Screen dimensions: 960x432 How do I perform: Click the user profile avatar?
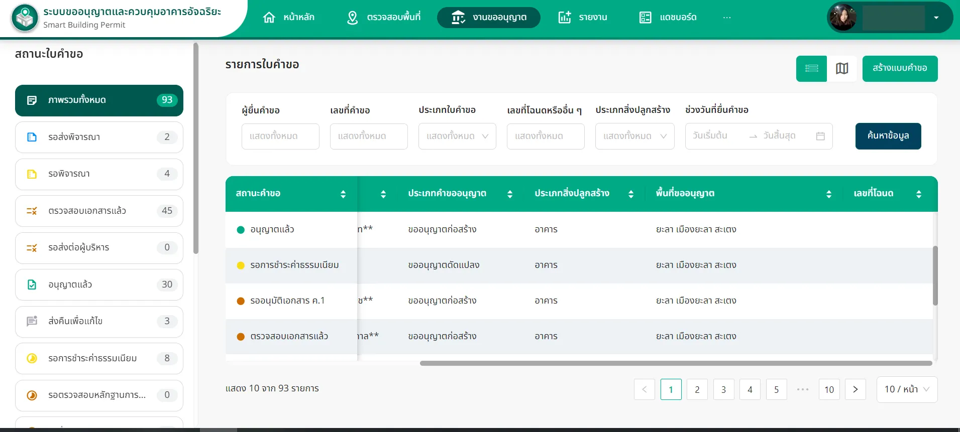coord(843,18)
